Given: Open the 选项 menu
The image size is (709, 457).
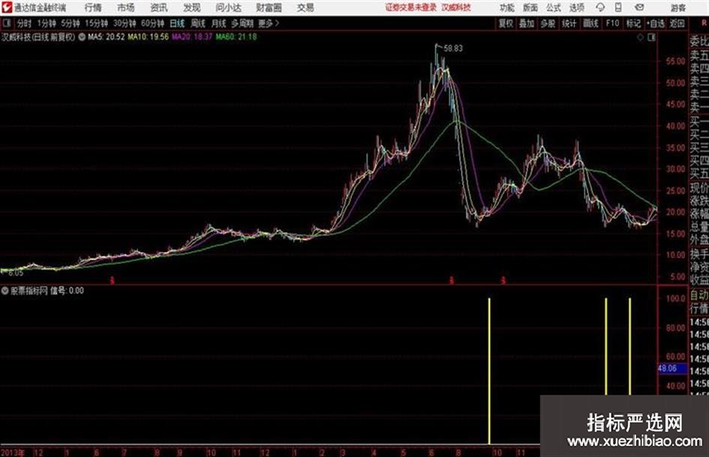Looking at the screenshot, I should pyautogui.click(x=576, y=8).
